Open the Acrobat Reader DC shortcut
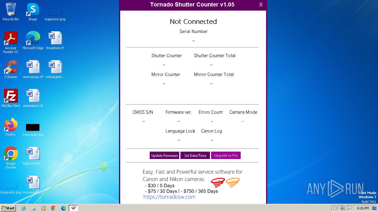 pyautogui.click(x=11, y=42)
